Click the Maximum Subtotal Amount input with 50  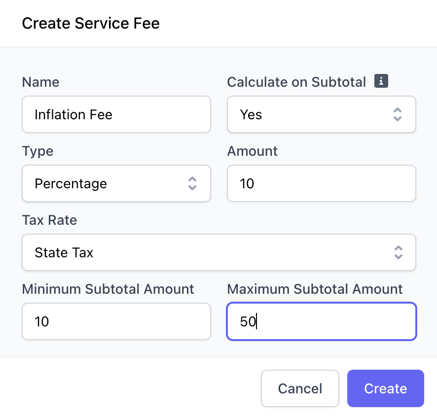[322, 321]
